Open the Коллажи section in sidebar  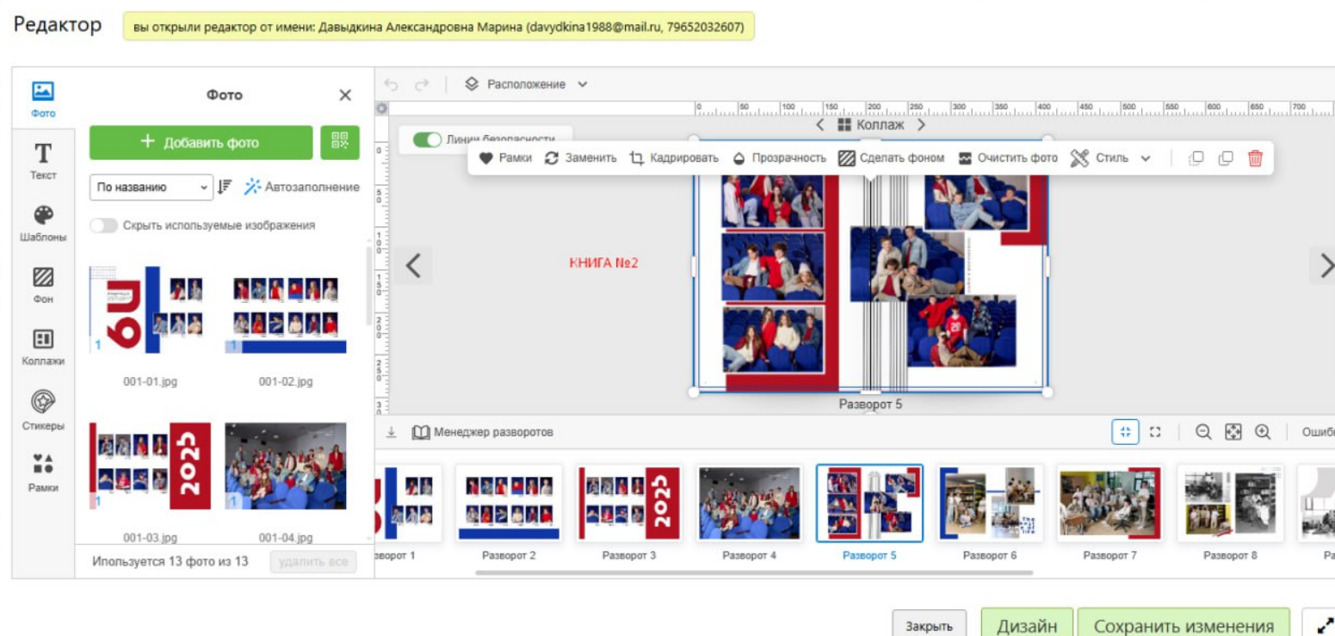click(x=43, y=347)
